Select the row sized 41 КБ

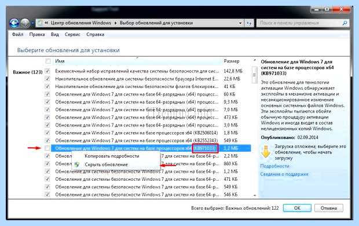tap(147, 86)
